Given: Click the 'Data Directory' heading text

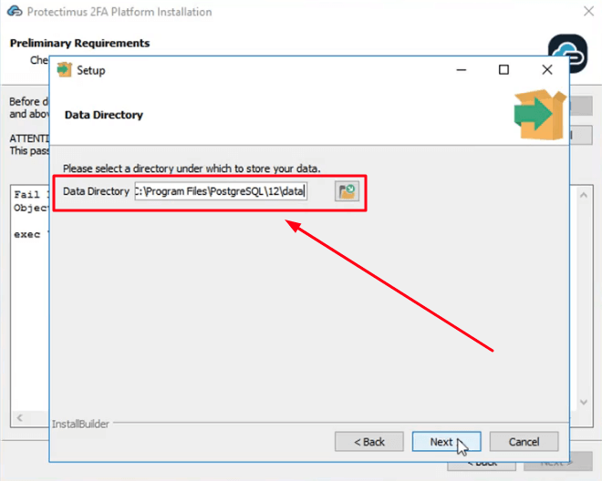Looking at the screenshot, I should click(x=104, y=115).
